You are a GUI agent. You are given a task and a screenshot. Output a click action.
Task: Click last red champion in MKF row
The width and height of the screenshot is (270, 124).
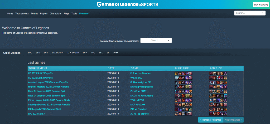(225, 105)
